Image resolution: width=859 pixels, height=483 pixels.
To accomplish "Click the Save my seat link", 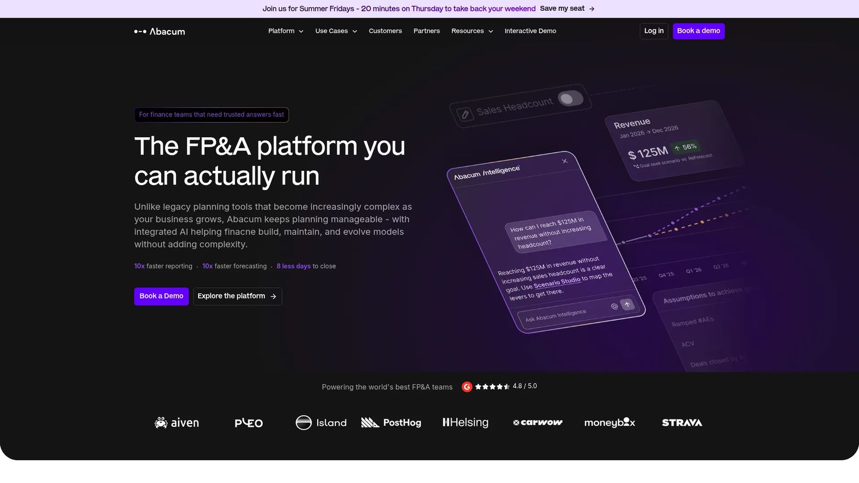I will [x=567, y=9].
